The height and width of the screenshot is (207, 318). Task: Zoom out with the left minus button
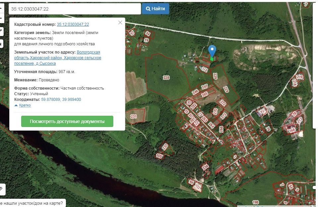(1, 18)
